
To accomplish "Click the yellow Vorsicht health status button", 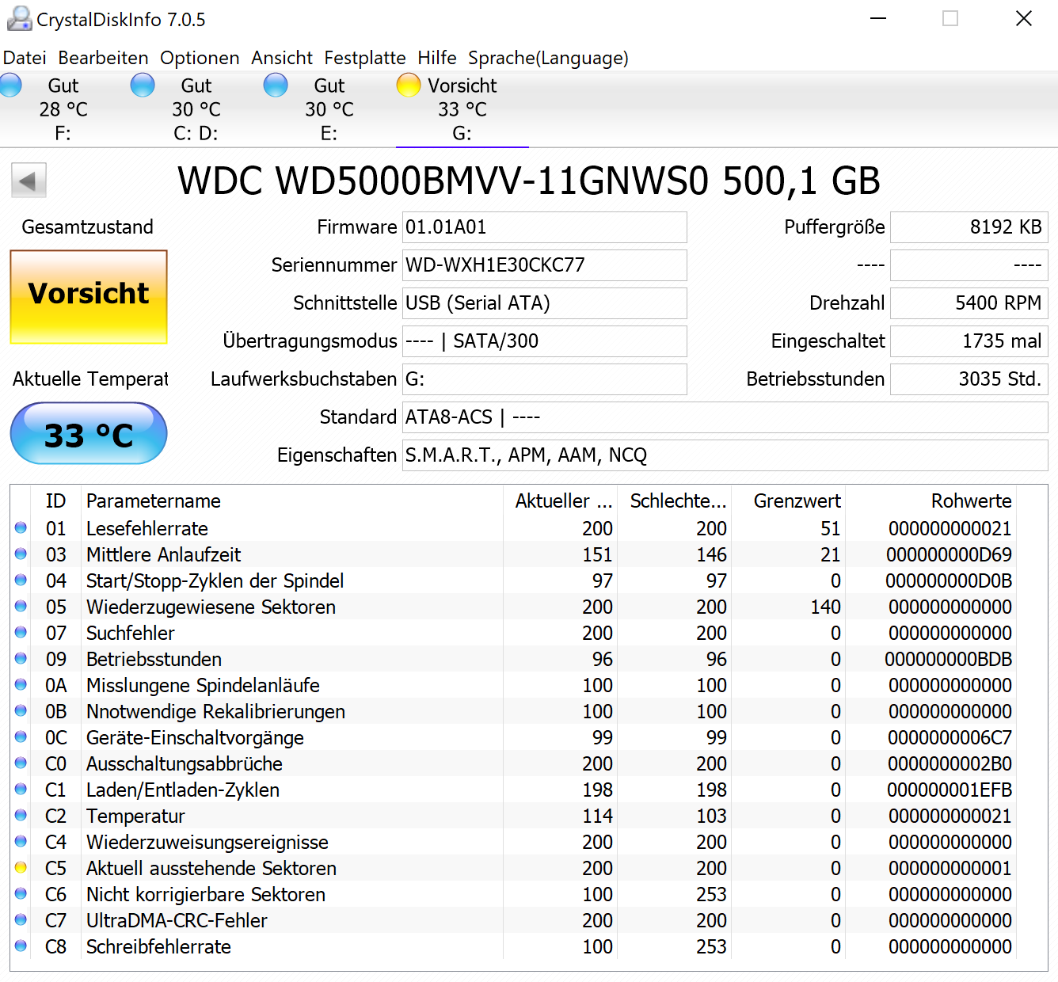I will point(89,297).
